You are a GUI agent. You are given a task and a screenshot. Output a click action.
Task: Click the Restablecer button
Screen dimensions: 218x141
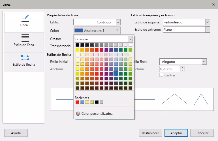[x=150, y=133]
